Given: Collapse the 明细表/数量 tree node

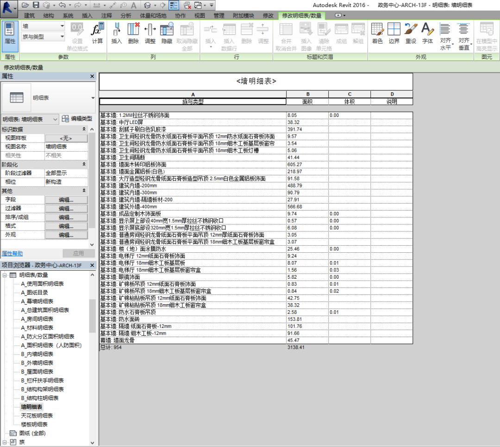Looking at the screenshot, I should (x=5, y=275).
